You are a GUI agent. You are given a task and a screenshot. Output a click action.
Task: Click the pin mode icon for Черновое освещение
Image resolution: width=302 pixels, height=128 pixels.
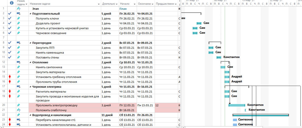(19, 33)
